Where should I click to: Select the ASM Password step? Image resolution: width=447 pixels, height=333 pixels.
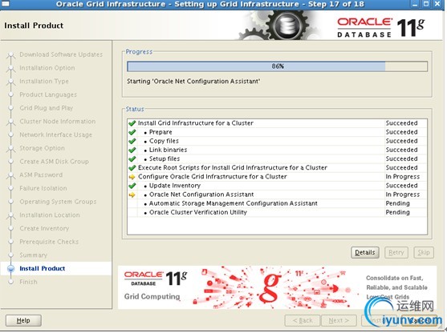coord(41,175)
